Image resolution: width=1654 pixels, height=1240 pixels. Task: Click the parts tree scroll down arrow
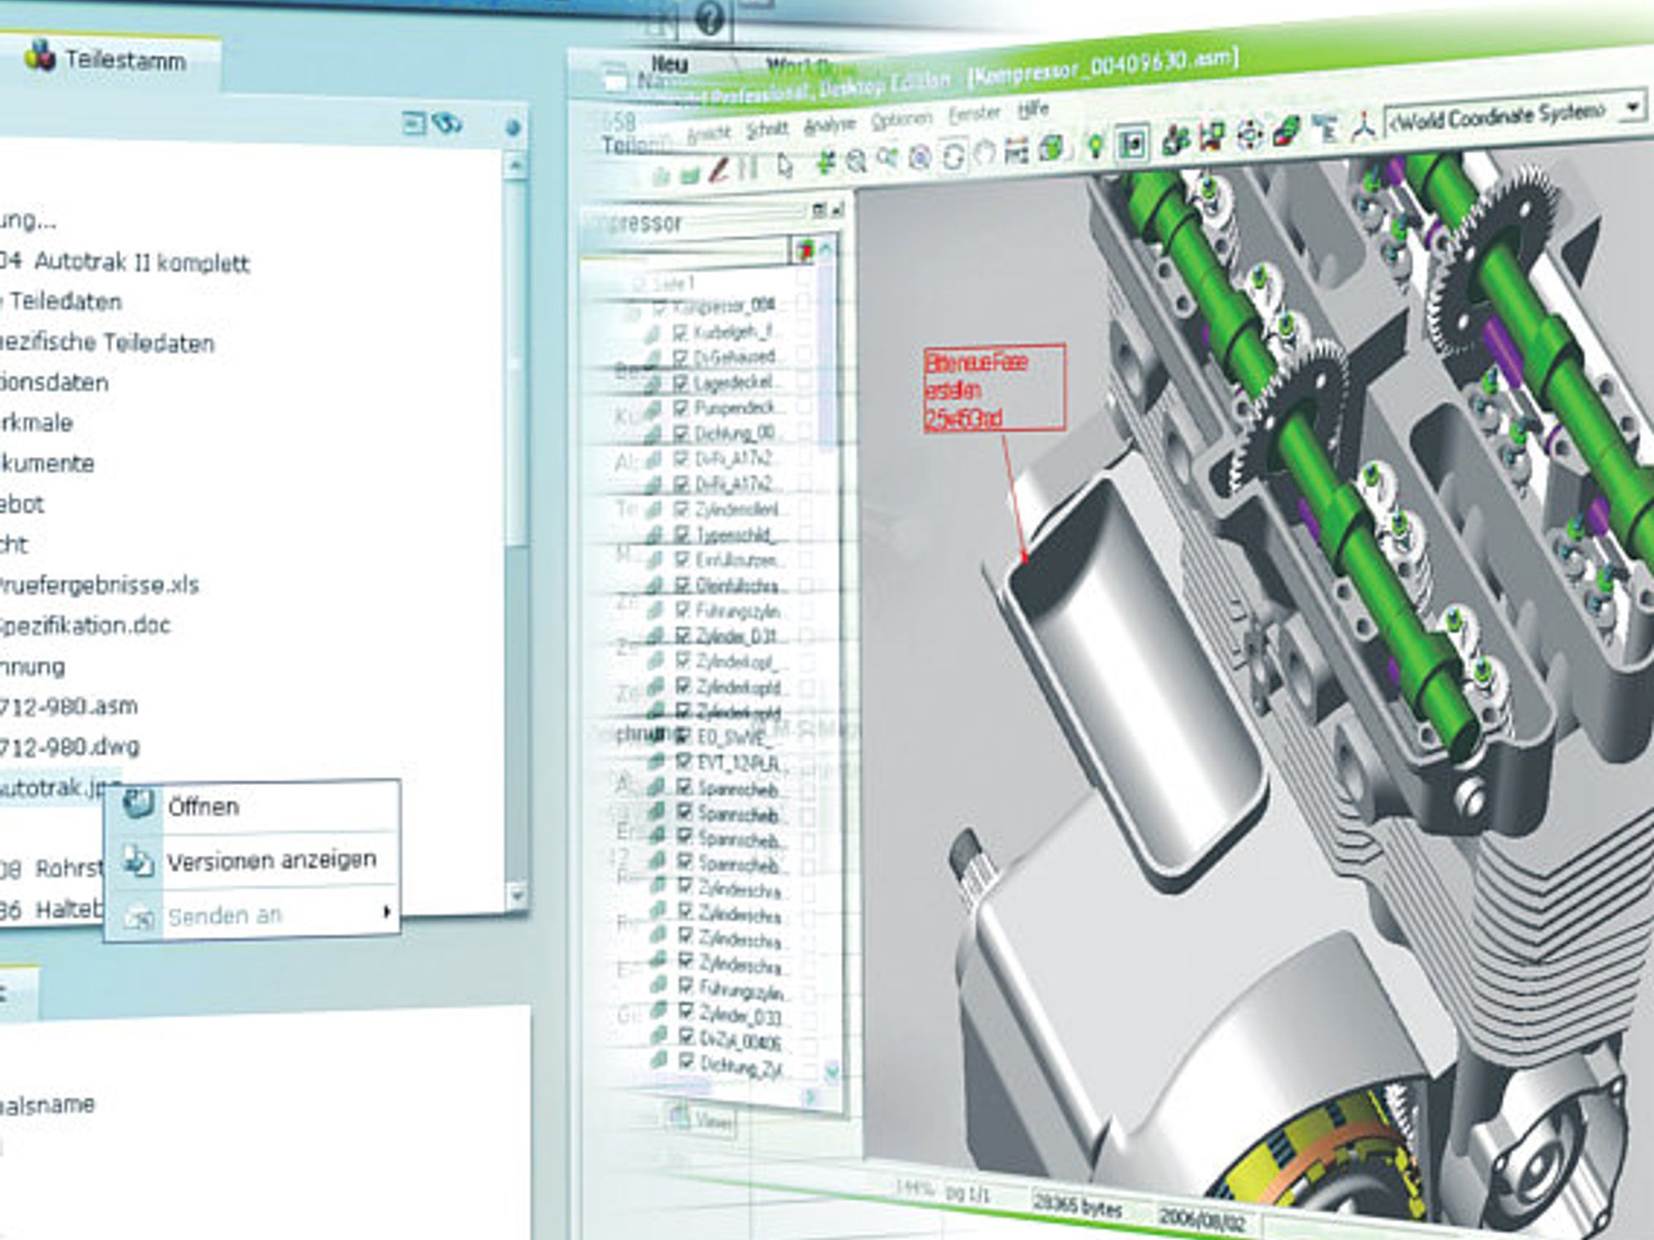pyautogui.click(x=831, y=1072)
